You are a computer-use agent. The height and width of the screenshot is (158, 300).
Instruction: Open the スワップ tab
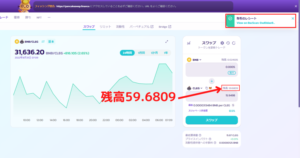[89, 27]
